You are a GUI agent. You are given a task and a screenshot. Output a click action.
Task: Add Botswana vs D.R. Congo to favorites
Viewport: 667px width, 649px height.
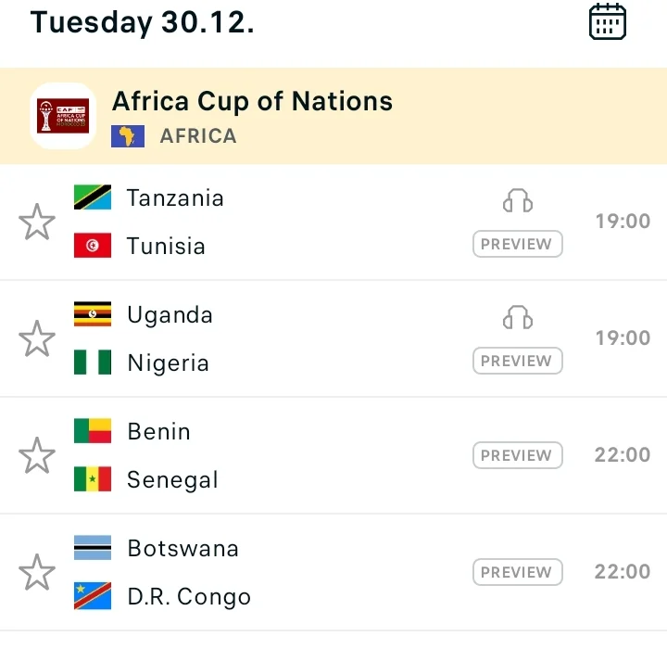point(37,573)
